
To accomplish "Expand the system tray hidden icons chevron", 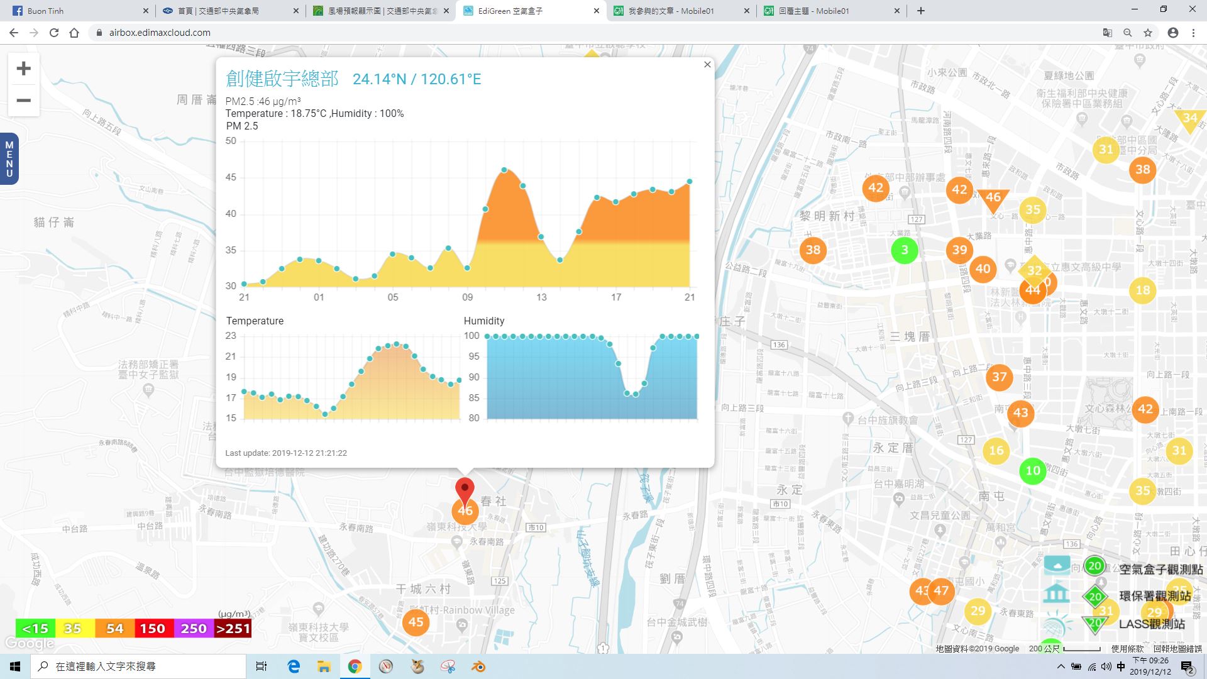I will tap(1061, 666).
